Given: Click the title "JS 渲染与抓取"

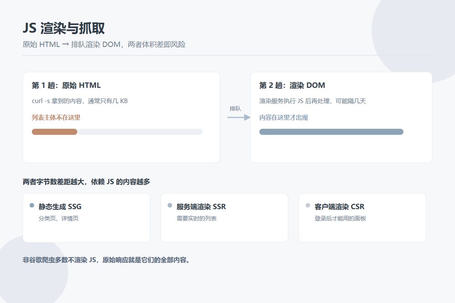Looking at the screenshot, I should [x=64, y=28].
